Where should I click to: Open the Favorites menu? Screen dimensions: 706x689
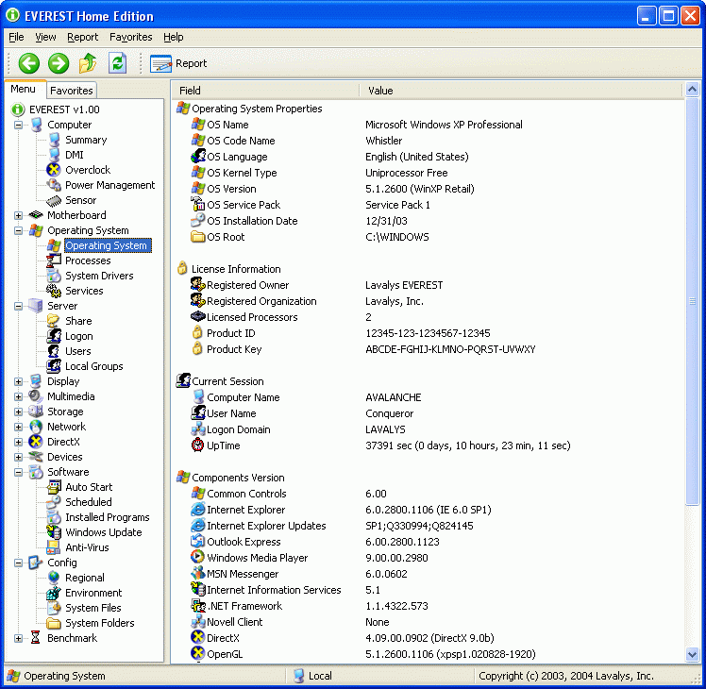click(130, 37)
